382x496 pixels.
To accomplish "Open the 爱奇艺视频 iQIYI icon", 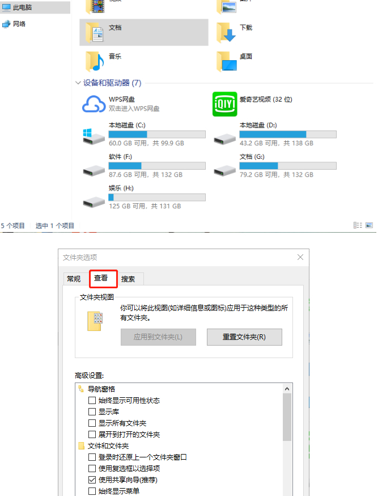I will tap(224, 104).
